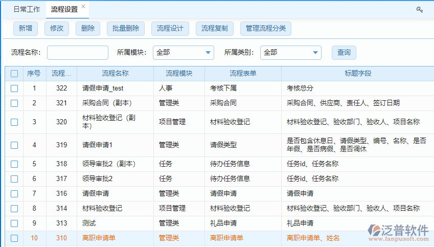Image resolution: width=434 pixels, height=247 pixels.
Task: Select the 流程设置 tab
Action: pyautogui.click(x=64, y=10)
